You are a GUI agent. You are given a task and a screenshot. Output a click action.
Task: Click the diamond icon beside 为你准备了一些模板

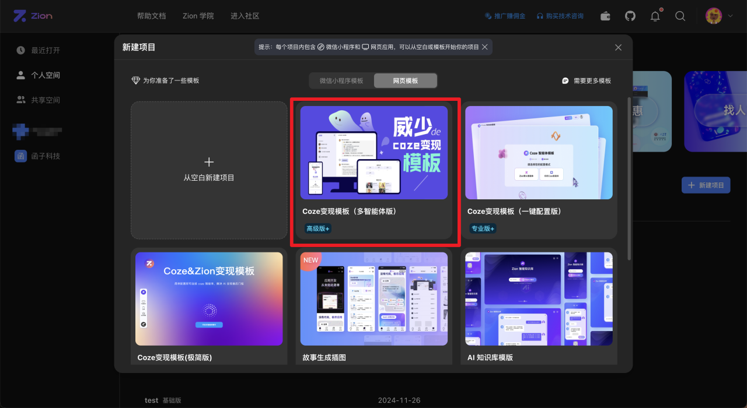coord(136,80)
